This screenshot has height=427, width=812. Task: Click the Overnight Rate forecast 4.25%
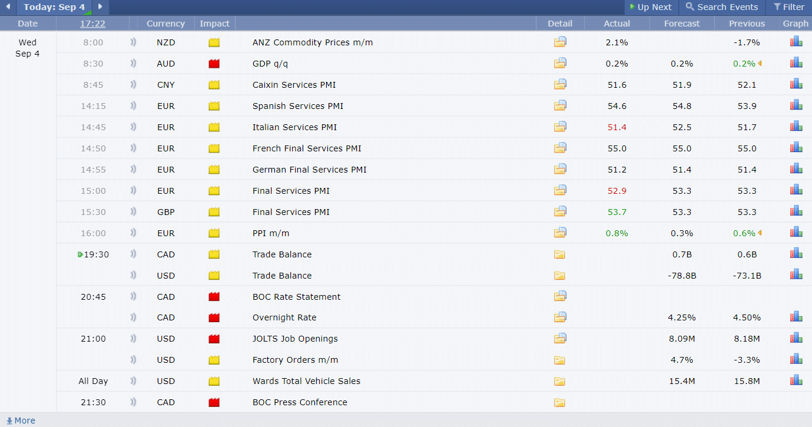(682, 317)
